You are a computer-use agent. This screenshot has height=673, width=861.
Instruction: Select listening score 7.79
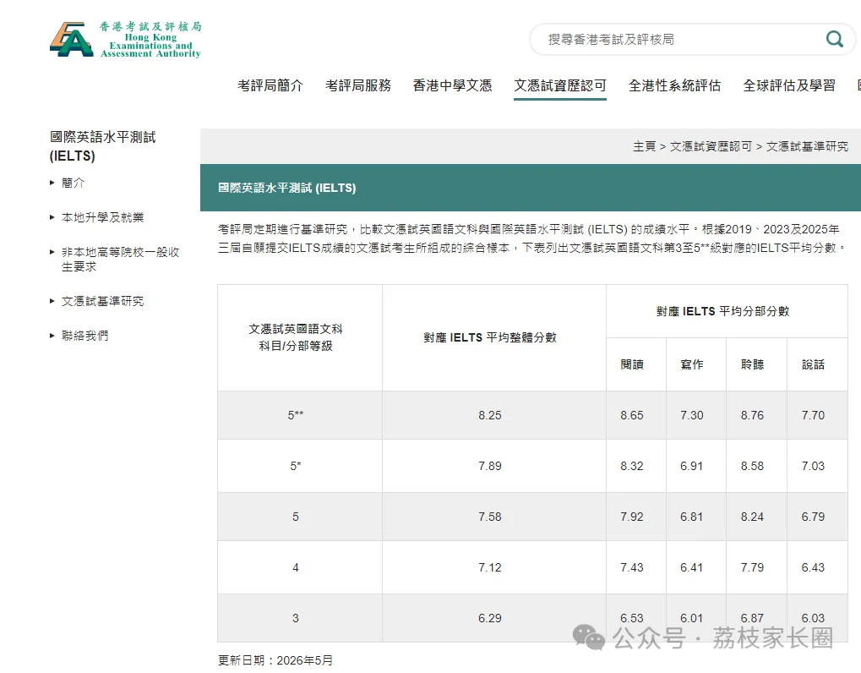point(752,567)
